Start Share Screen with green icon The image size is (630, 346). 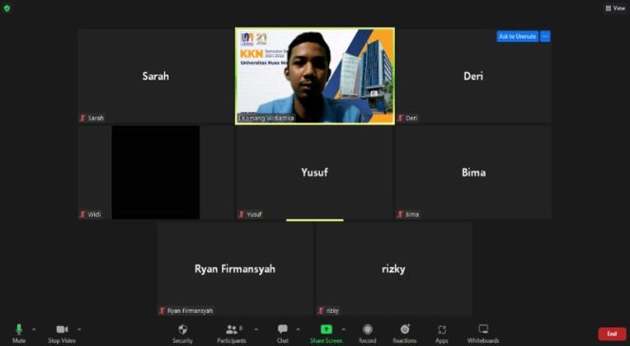click(326, 330)
